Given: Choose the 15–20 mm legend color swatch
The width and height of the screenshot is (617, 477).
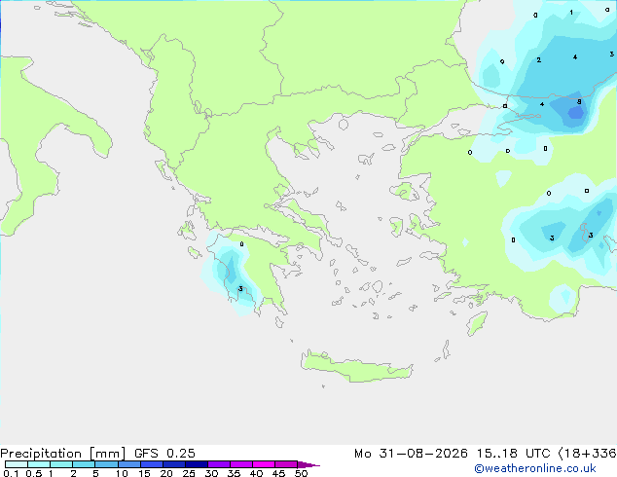Looking at the screenshot, I should click(151, 464).
